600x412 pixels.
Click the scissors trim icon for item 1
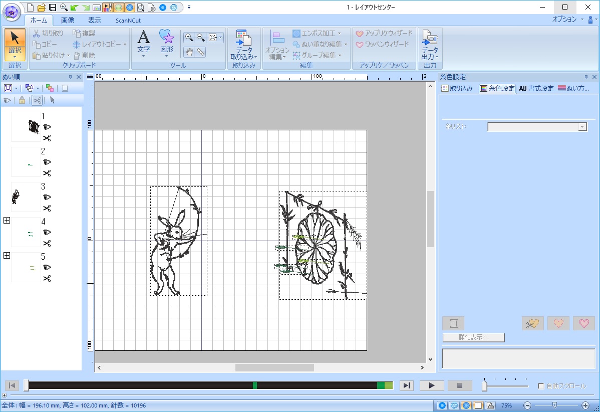coord(47,138)
